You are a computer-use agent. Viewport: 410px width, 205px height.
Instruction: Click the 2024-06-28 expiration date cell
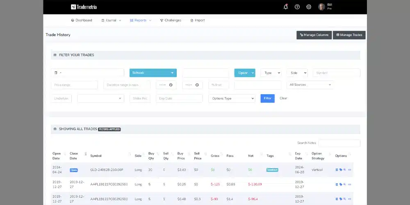300,170
